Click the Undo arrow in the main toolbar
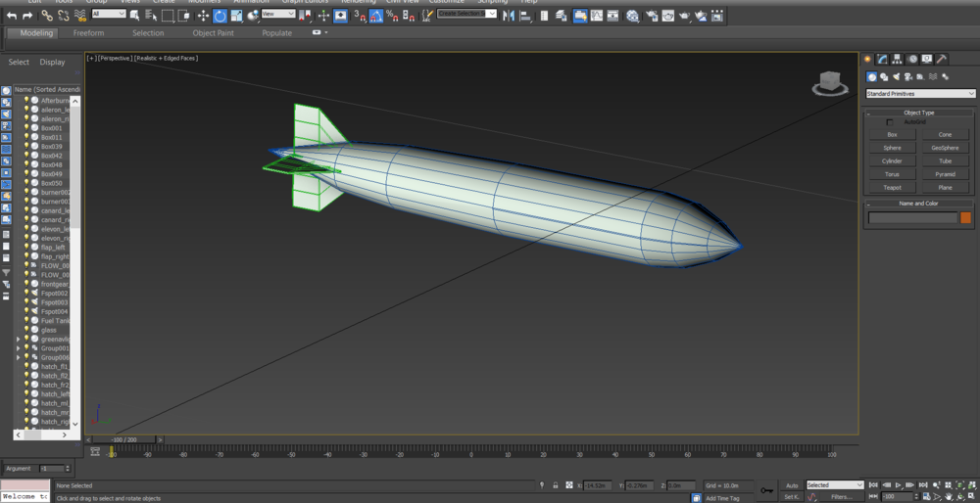 click(x=11, y=16)
